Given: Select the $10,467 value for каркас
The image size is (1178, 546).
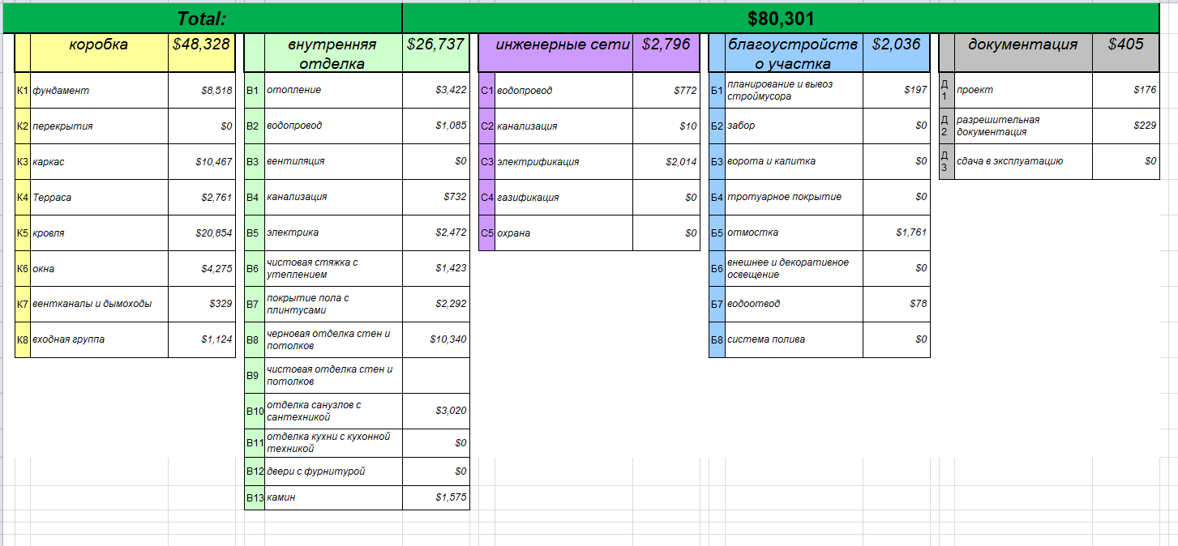Looking at the screenshot, I should click(x=202, y=162).
